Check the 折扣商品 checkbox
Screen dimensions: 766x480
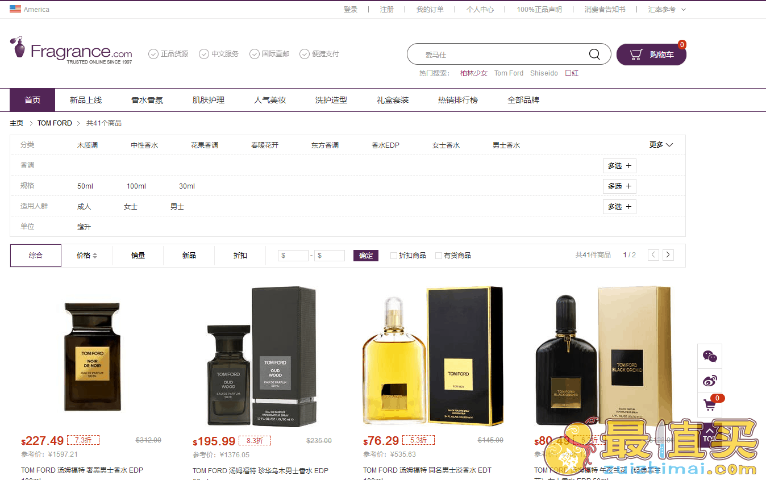pos(393,256)
